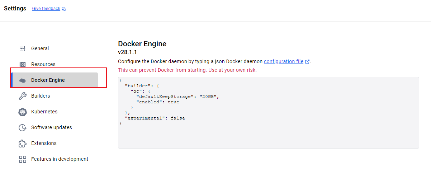Click the "experimental": false line
Viewport: 431px width, 169px height.
tap(155, 118)
